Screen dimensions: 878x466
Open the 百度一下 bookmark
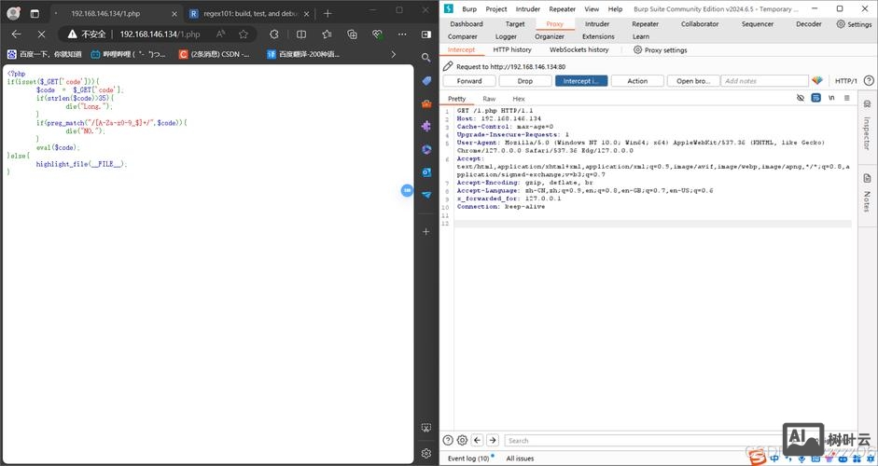(44, 54)
